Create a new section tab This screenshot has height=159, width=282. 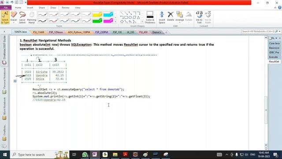(166, 32)
